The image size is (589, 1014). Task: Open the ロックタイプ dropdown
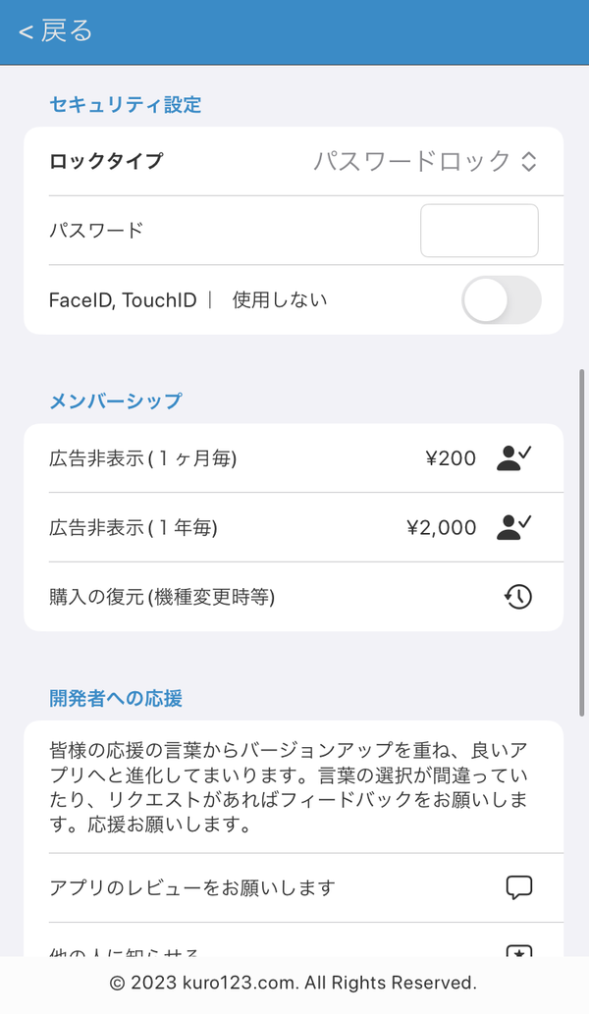pos(425,161)
